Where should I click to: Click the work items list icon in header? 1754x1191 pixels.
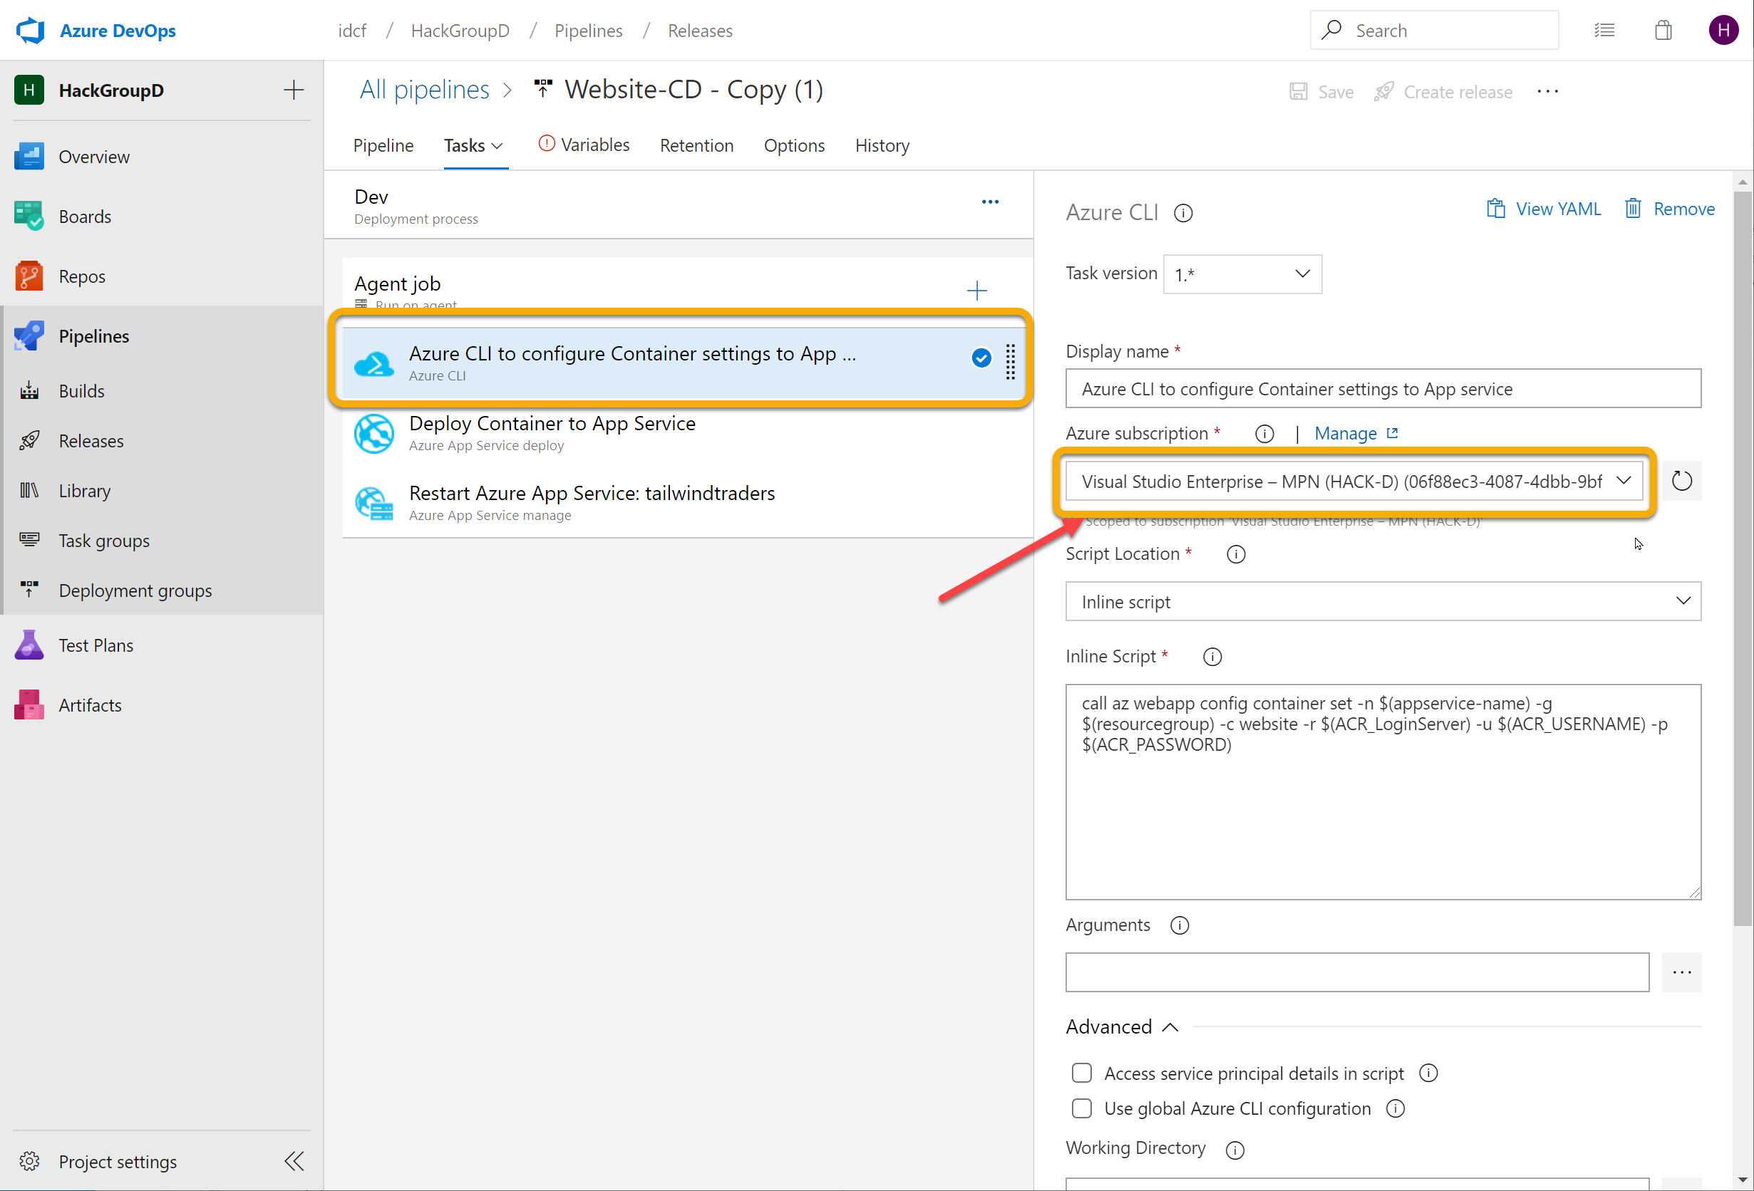pyautogui.click(x=1604, y=30)
